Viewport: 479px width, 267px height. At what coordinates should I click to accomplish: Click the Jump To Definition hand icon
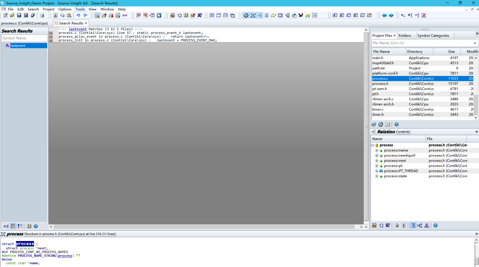pyautogui.click(x=172, y=15)
